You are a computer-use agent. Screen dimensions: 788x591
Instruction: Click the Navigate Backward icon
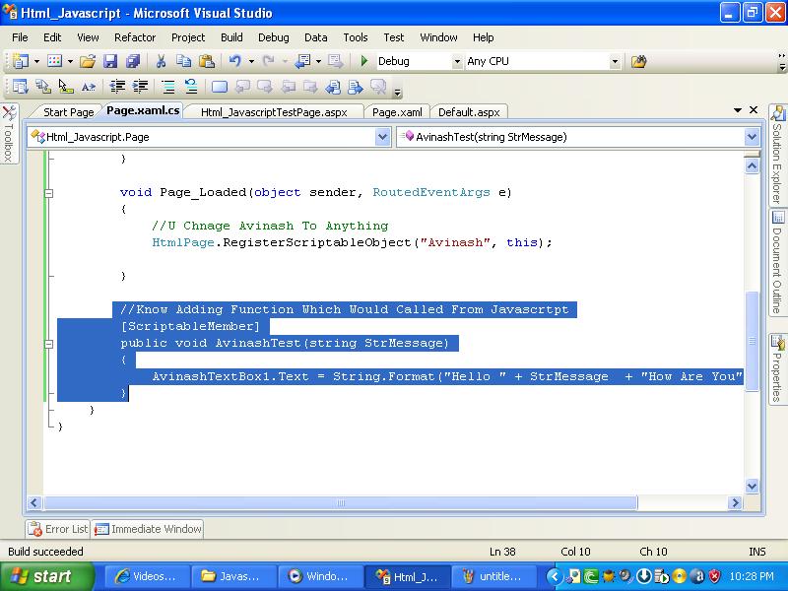302,61
